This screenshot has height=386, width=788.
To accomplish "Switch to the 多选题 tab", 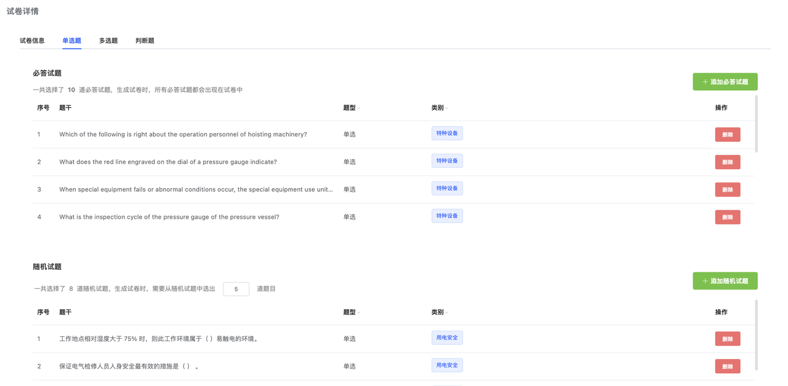I will click(108, 41).
